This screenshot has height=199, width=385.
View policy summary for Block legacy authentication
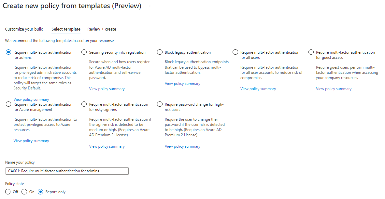pyautogui.click(x=182, y=84)
